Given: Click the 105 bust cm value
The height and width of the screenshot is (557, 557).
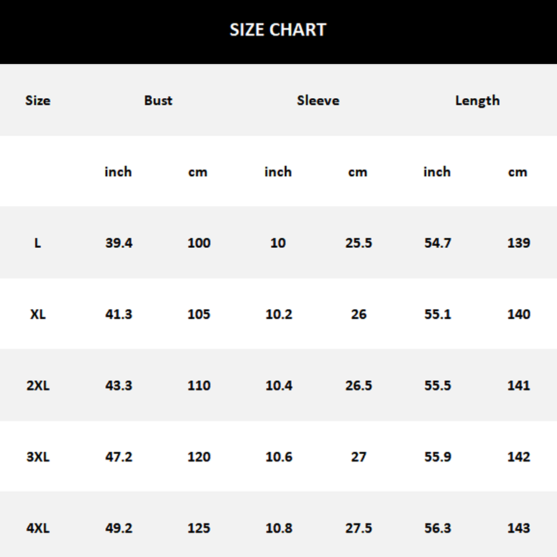Looking at the screenshot, I should pos(199,314).
